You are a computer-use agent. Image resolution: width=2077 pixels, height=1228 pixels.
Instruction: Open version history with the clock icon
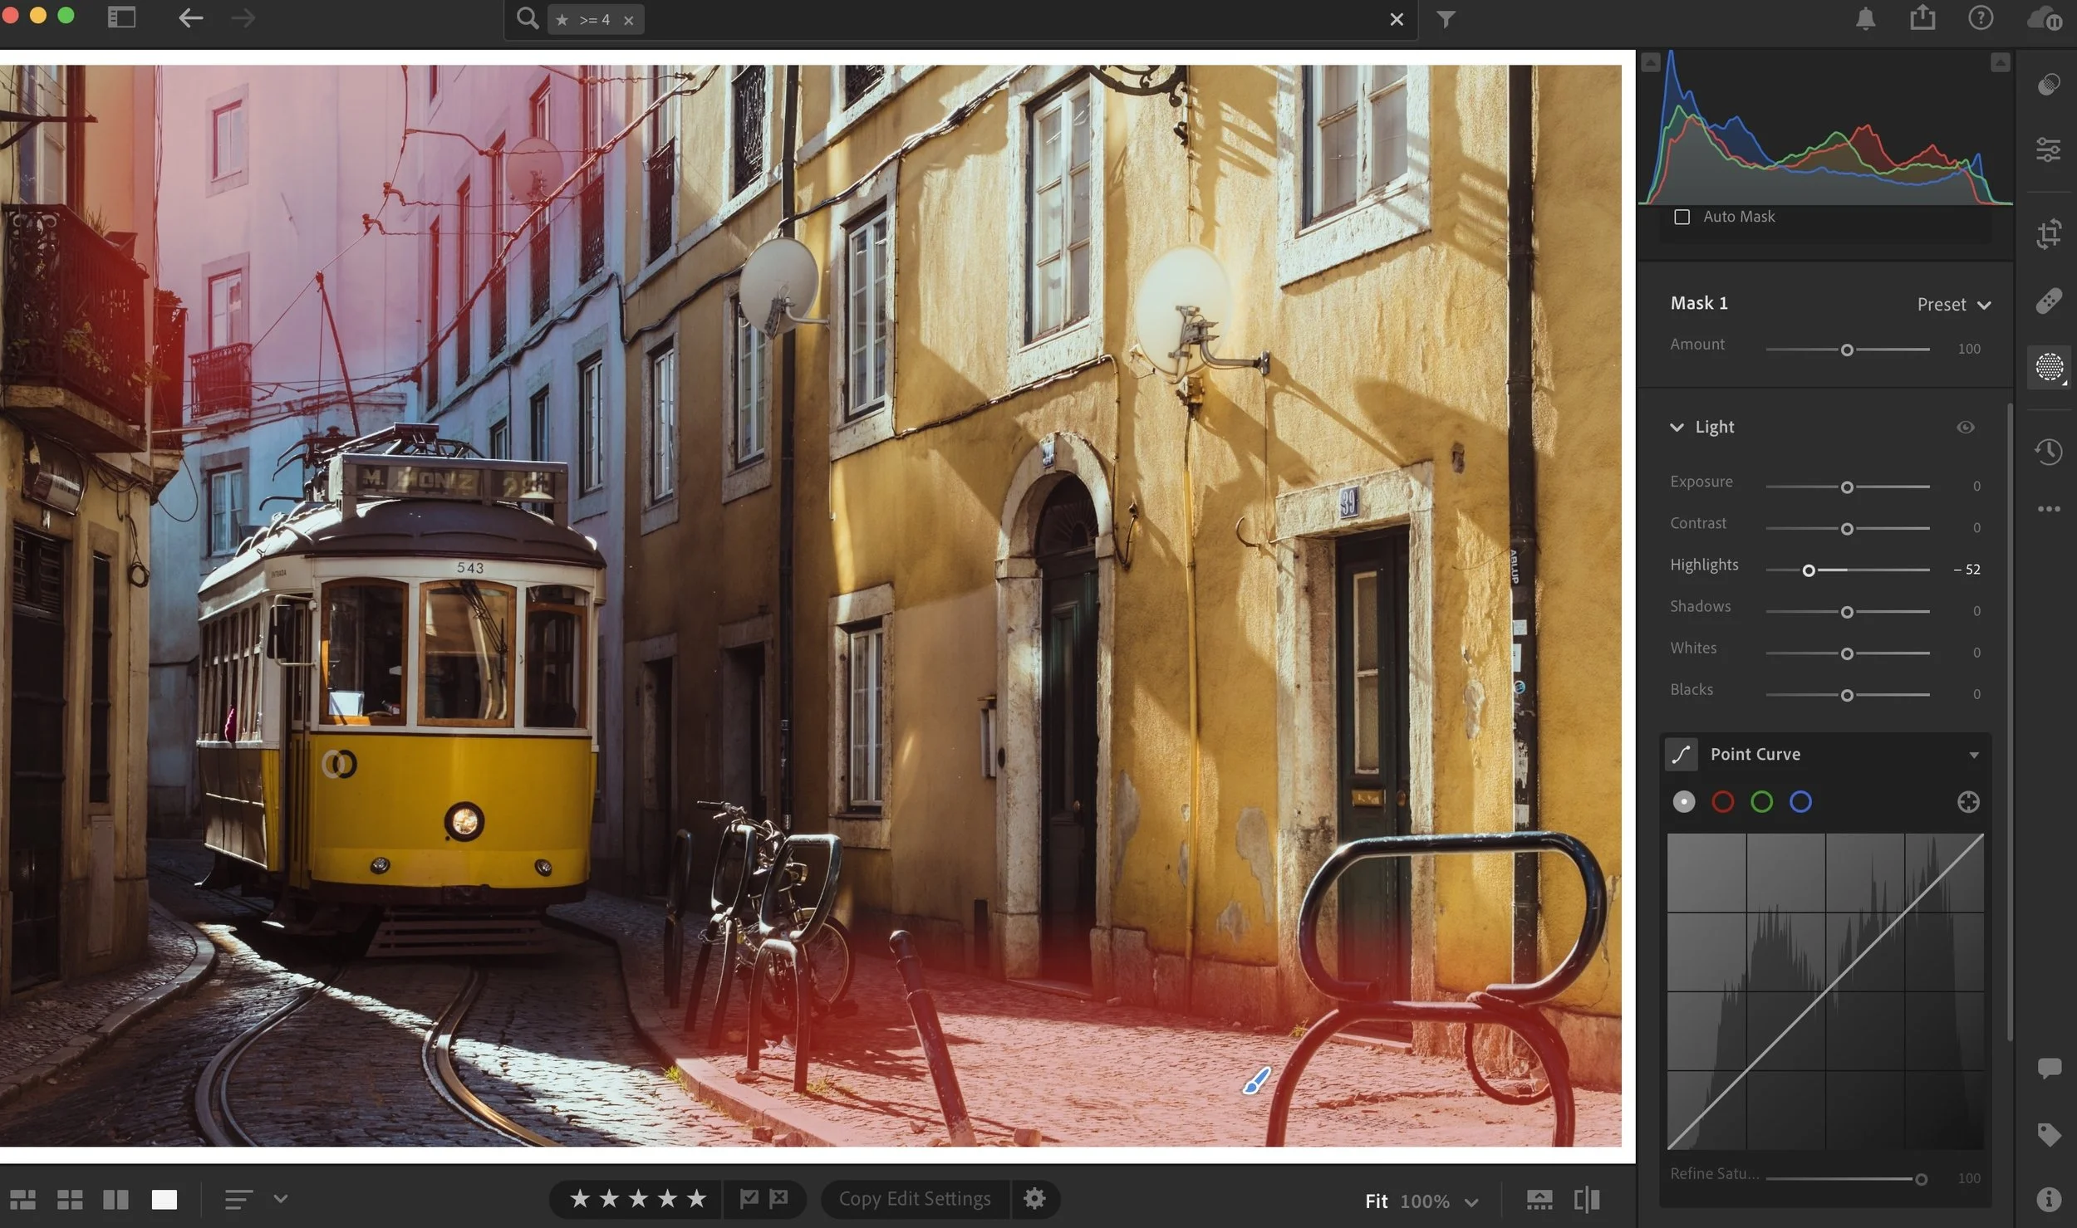pos(2049,452)
